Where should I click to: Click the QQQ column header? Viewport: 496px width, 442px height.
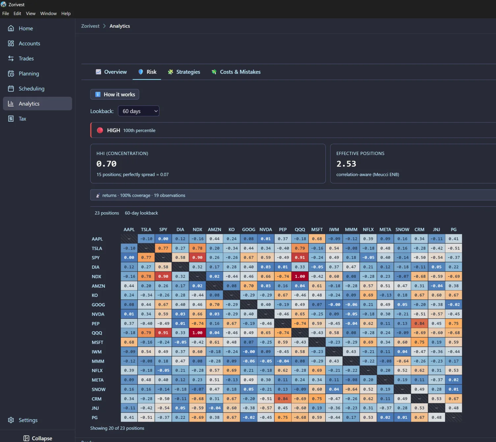[x=300, y=229]
